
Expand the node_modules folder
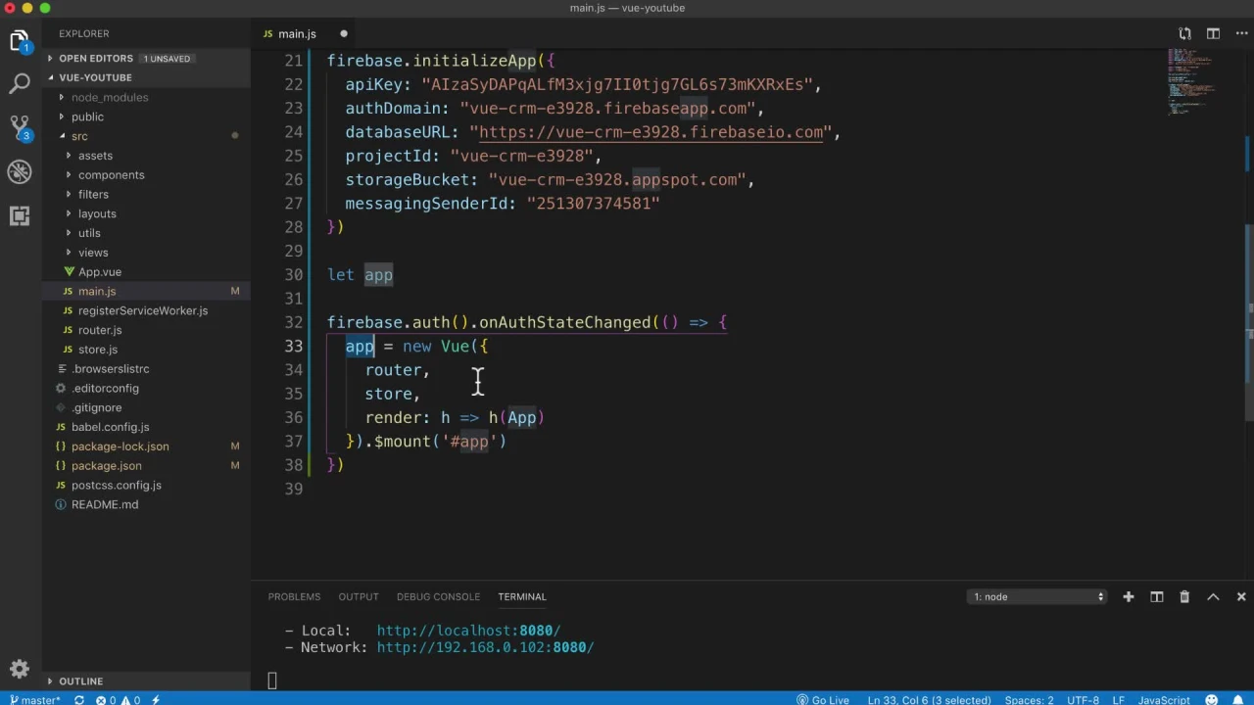109,97
